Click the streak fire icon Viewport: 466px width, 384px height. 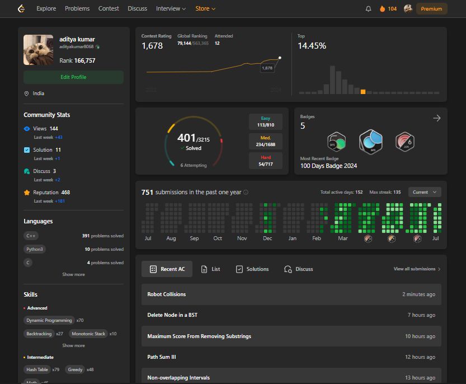coord(383,8)
